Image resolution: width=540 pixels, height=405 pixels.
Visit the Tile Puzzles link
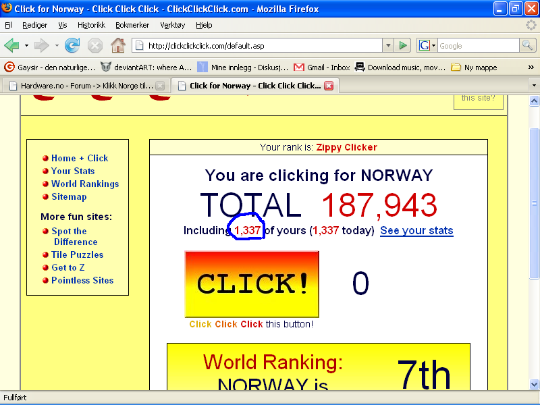pos(77,254)
